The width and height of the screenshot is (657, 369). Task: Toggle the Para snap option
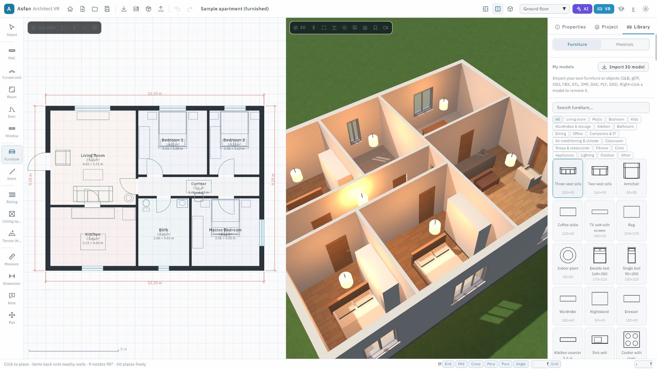[505, 364]
